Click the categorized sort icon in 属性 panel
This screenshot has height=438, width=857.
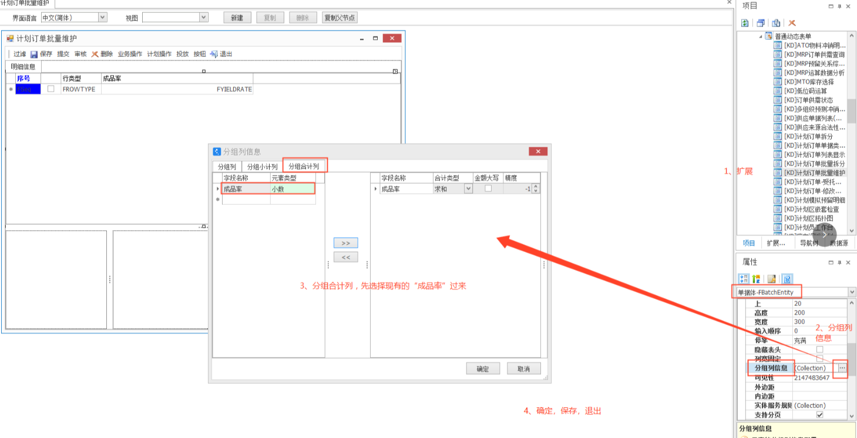744,279
